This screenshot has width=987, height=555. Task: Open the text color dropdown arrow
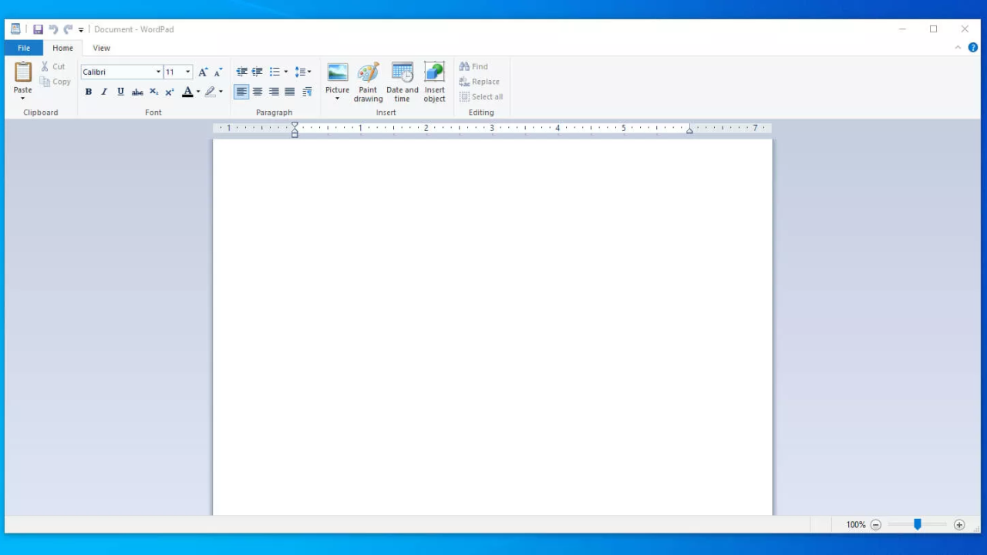(x=198, y=92)
